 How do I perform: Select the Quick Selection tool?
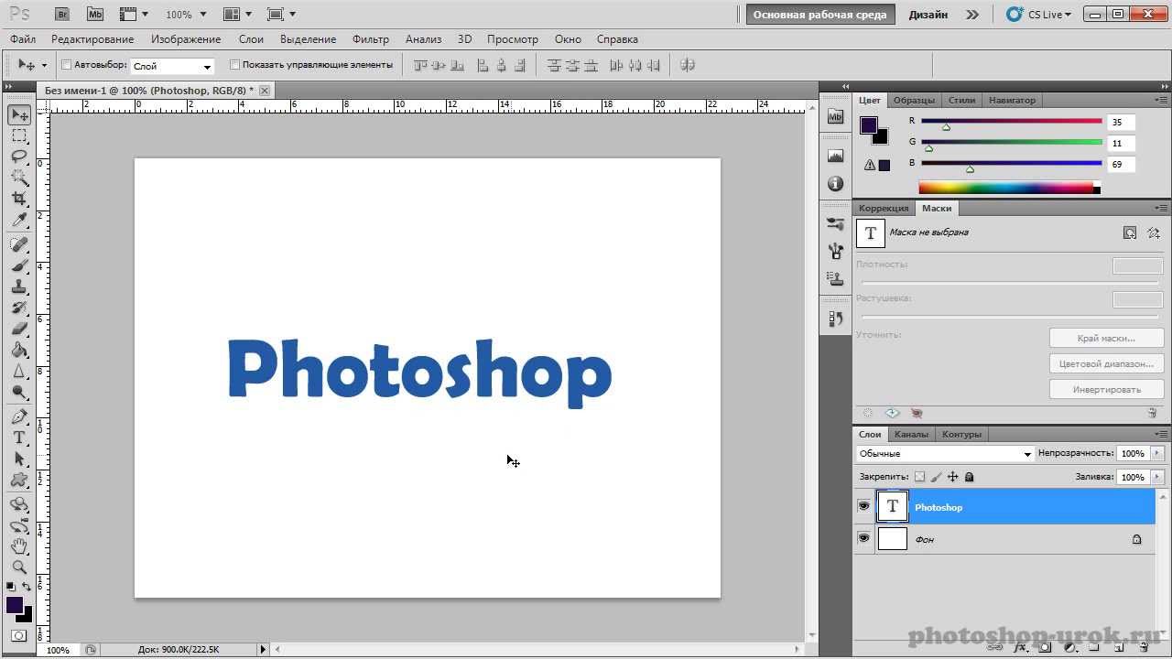[19, 178]
